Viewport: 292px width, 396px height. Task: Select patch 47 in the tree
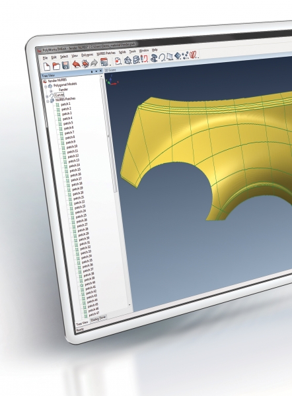94,314
